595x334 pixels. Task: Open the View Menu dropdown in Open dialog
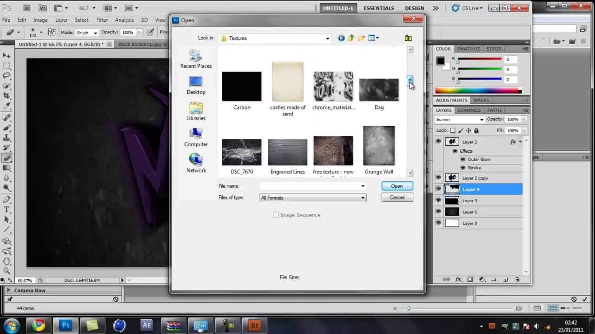tap(374, 38)
